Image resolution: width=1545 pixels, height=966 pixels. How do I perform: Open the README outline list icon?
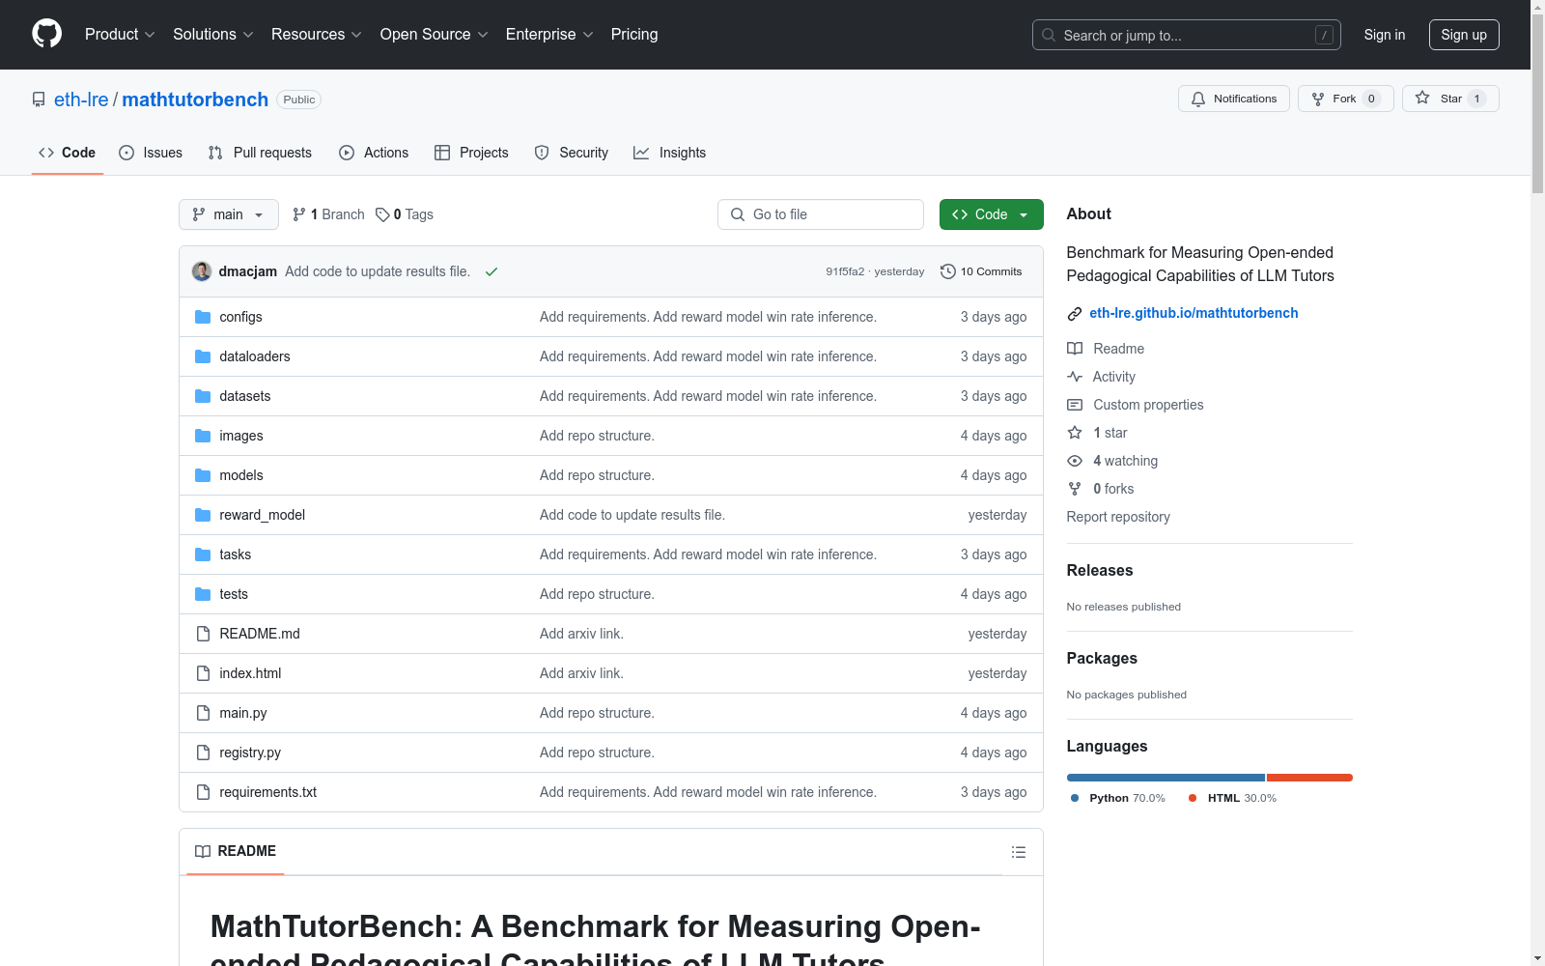pyautogui.click(x=1019, y=852)
